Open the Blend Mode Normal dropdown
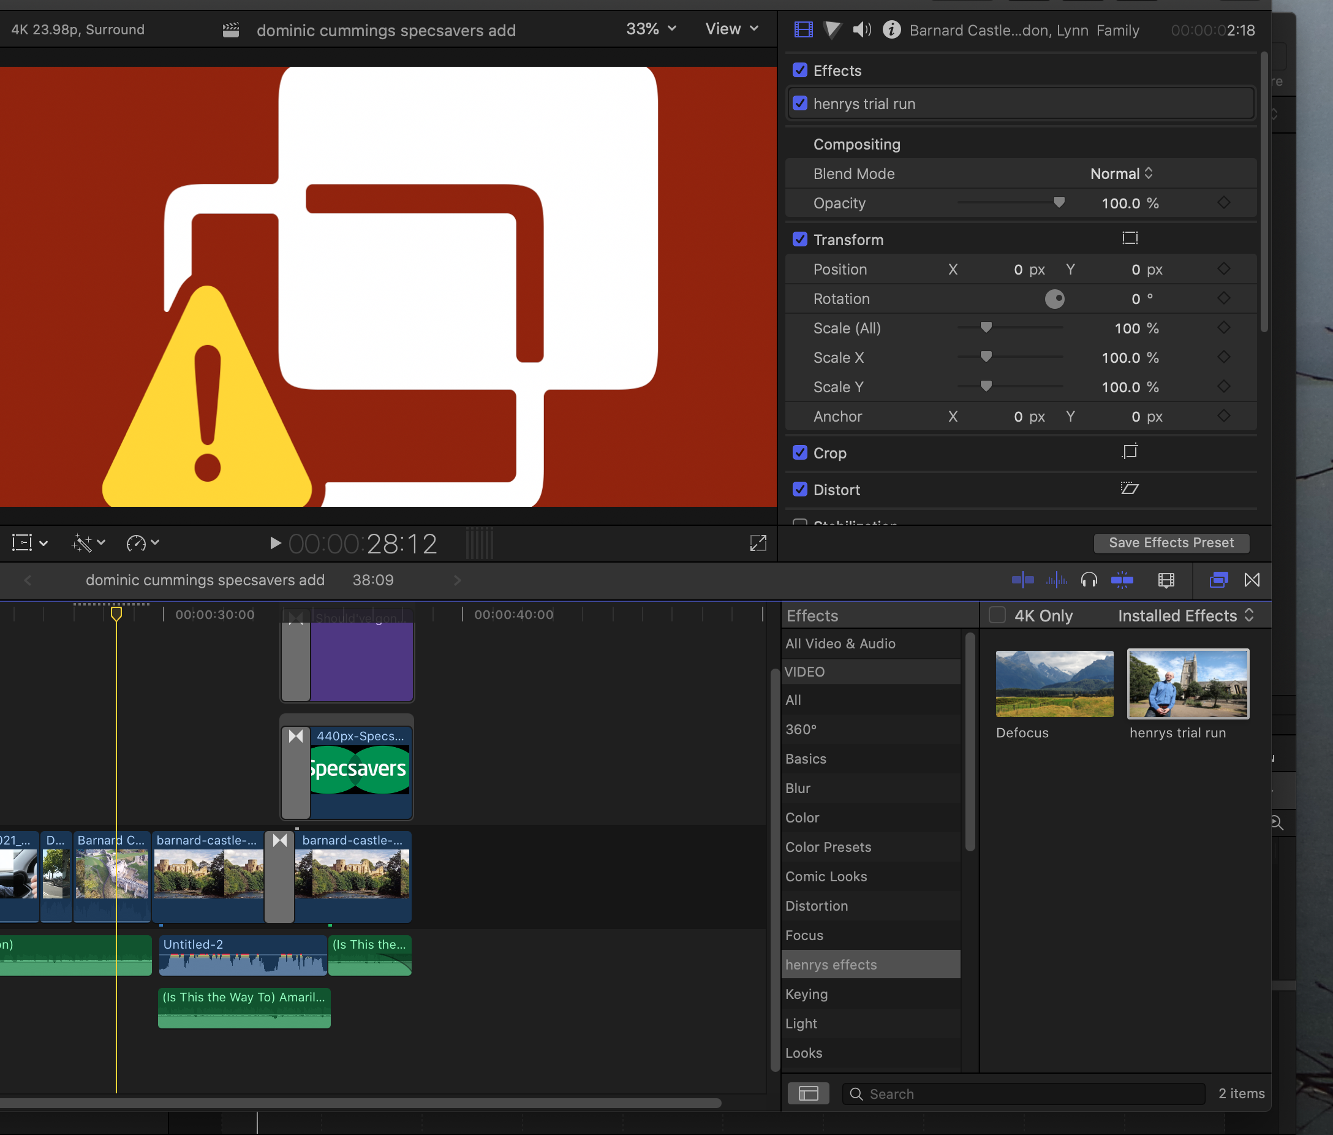The image size is (1333, 1135). click(1122, 173)
